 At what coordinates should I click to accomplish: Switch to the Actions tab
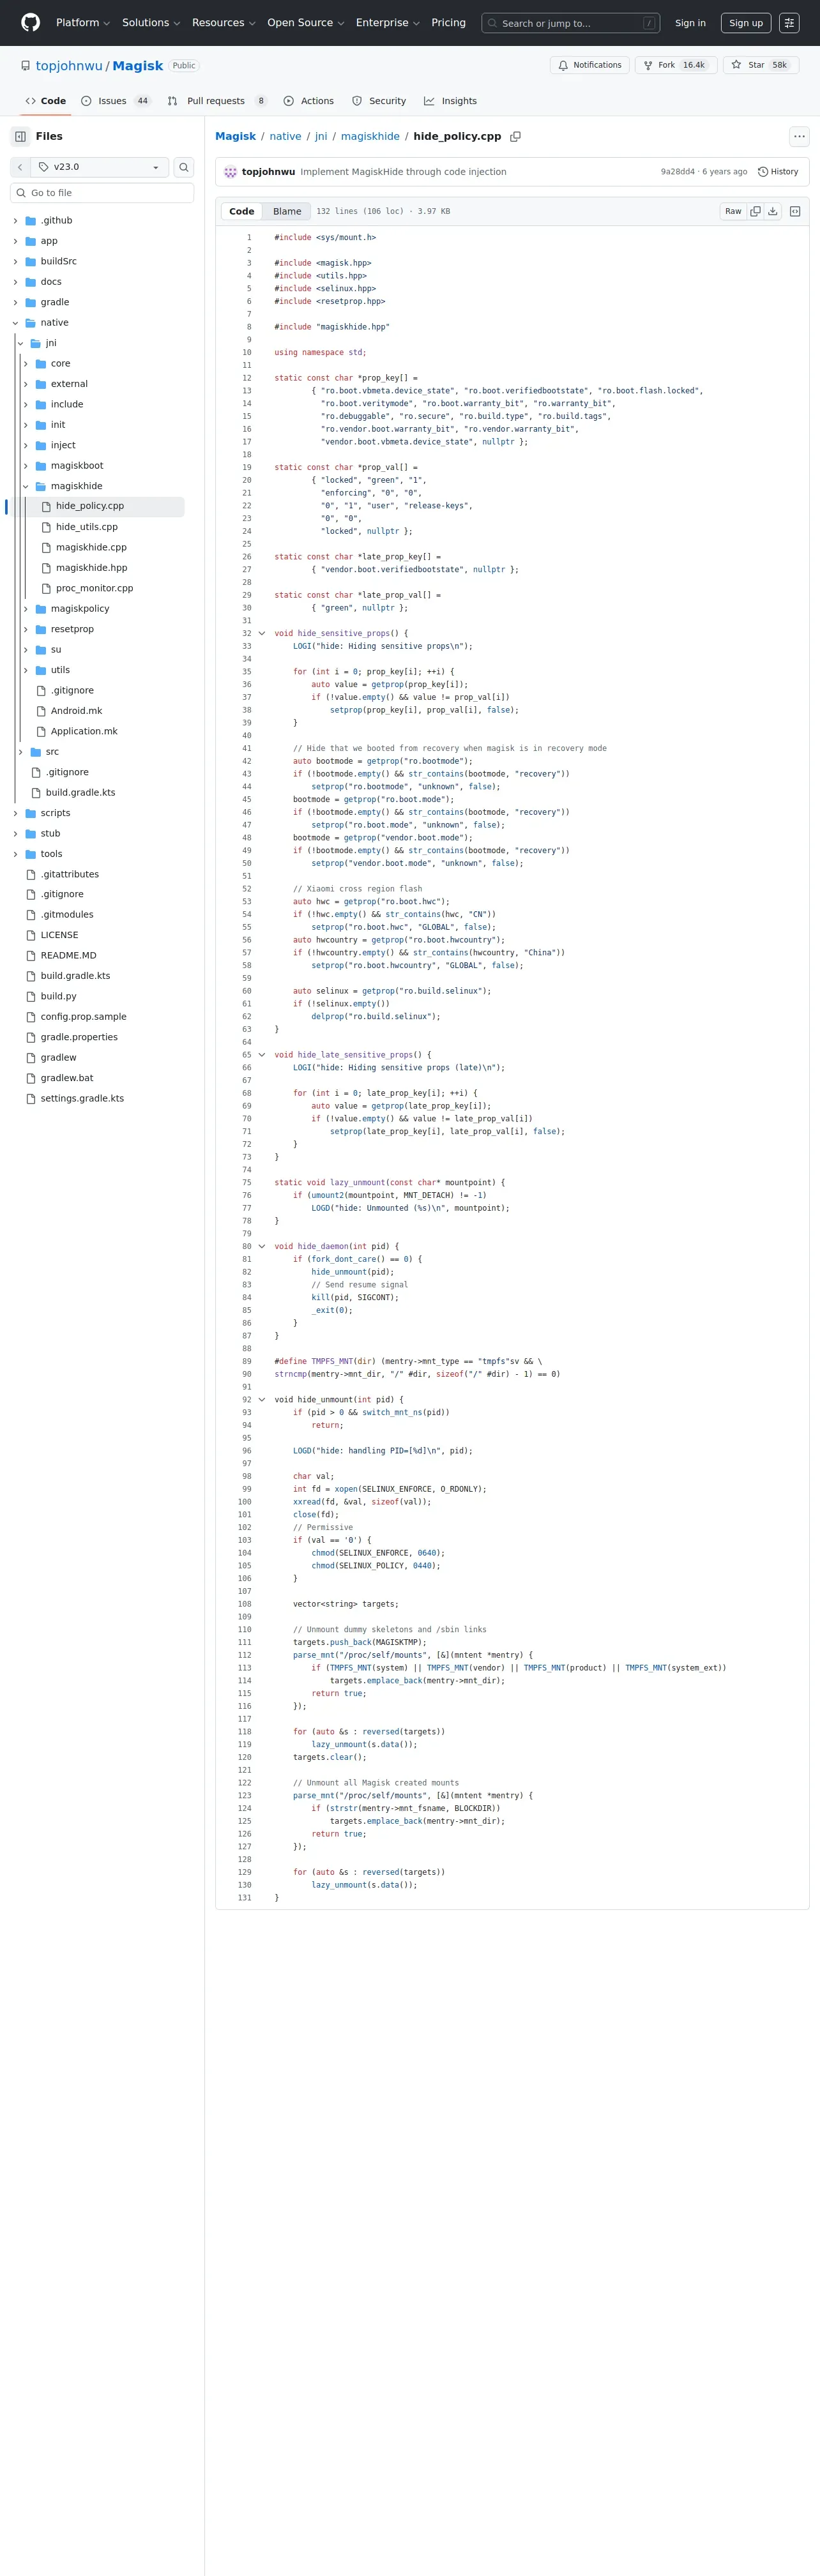[x=308, y=101]
